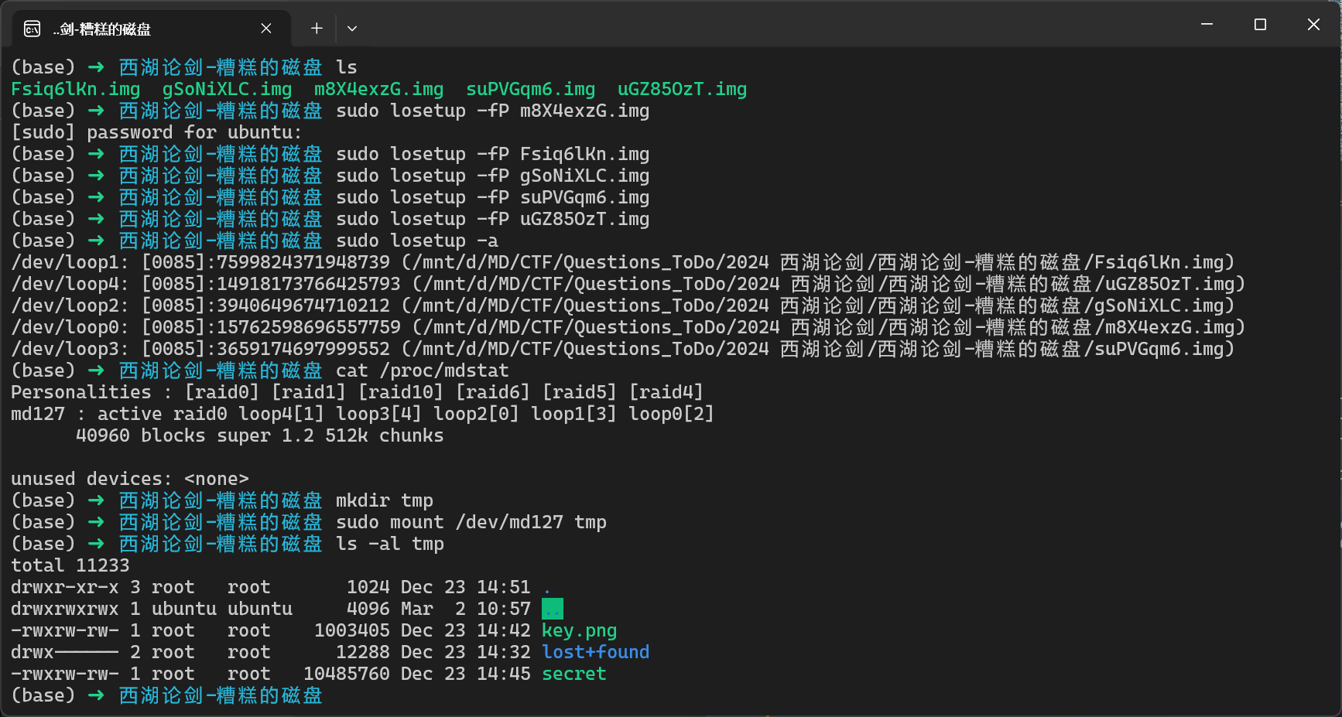Viewport: 1342px width, 717px height.
Task: Click suPVGqm6.img in the ls output
Action: coord(531,89)
